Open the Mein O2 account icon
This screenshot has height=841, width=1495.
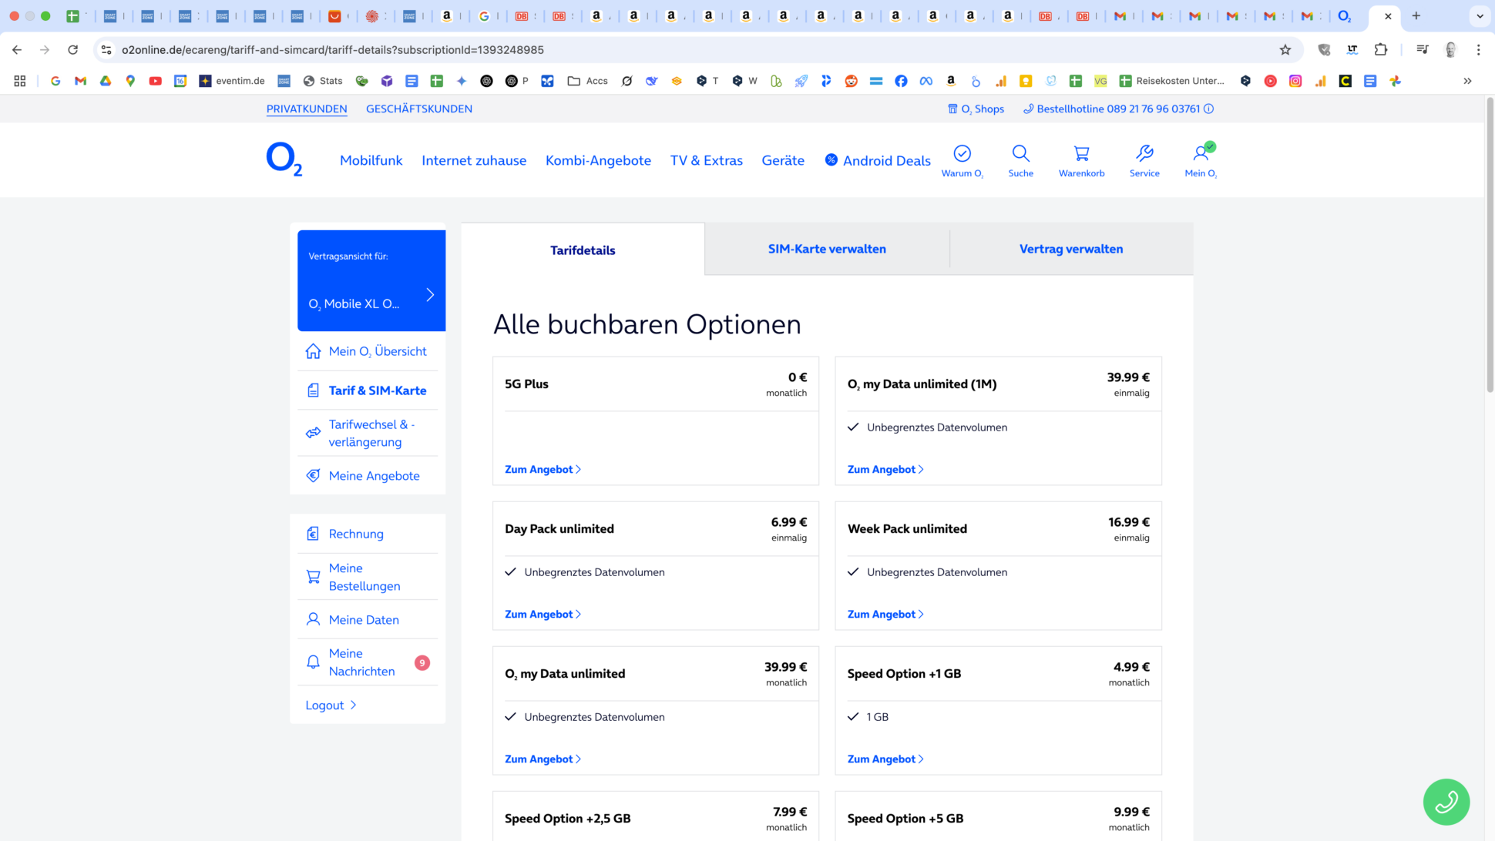(1202, 154)
